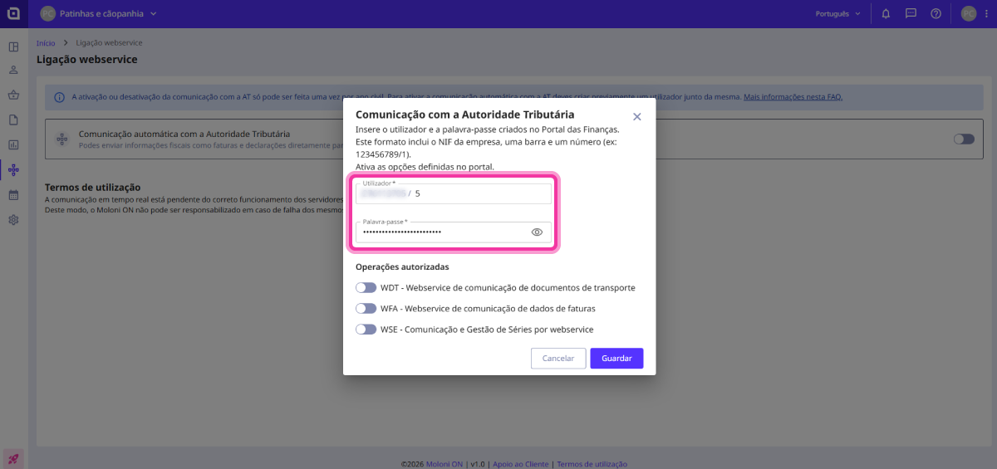
Task: Enable WSE series management webservice toggle
Action: [366, 329]
